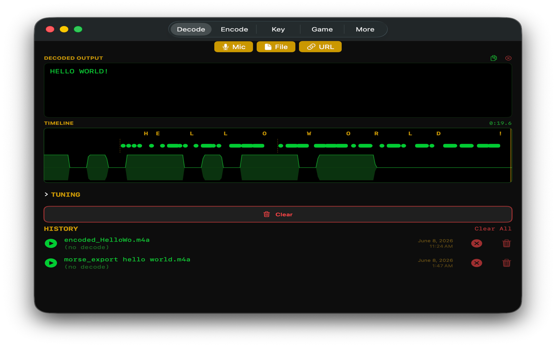Click the H letter marker in timeline
Viewport: 556px width, 347px height.
coord(146,133)
